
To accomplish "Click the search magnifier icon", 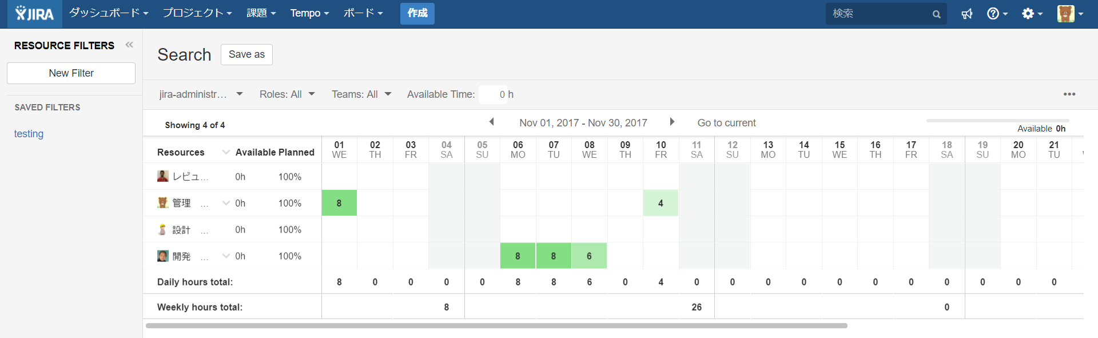I will pos(936,14).
